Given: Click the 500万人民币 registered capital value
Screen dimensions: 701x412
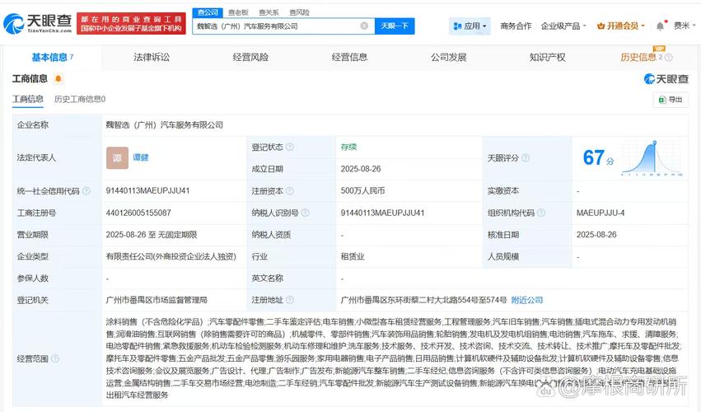Looking at the screenshot, I should pyautogui.click(x=362, y=191).
